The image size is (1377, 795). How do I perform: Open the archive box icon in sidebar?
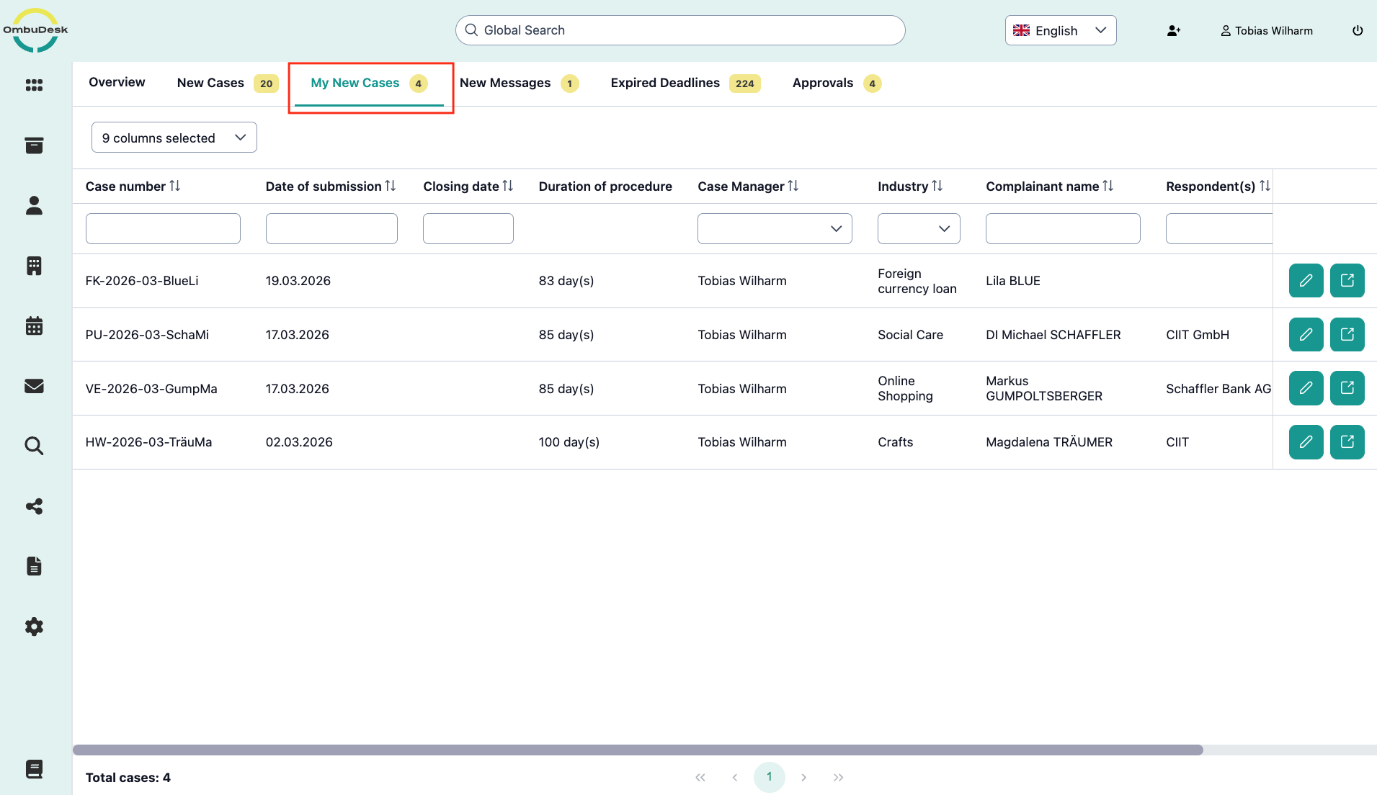coord(34,145)
